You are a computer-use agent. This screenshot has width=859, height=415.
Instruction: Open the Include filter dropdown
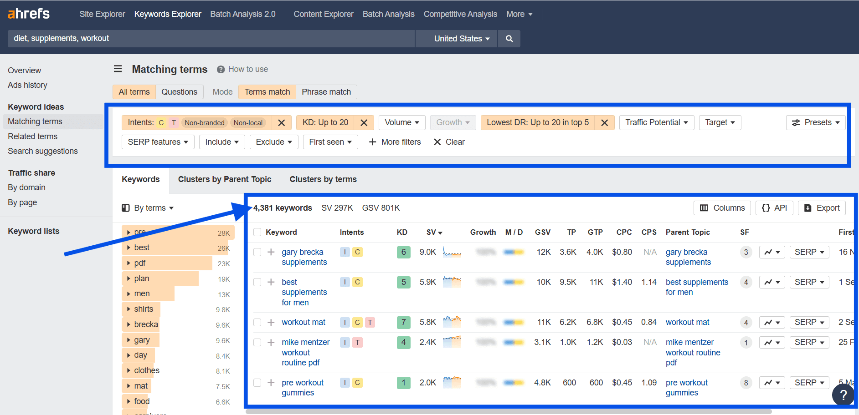222,142
